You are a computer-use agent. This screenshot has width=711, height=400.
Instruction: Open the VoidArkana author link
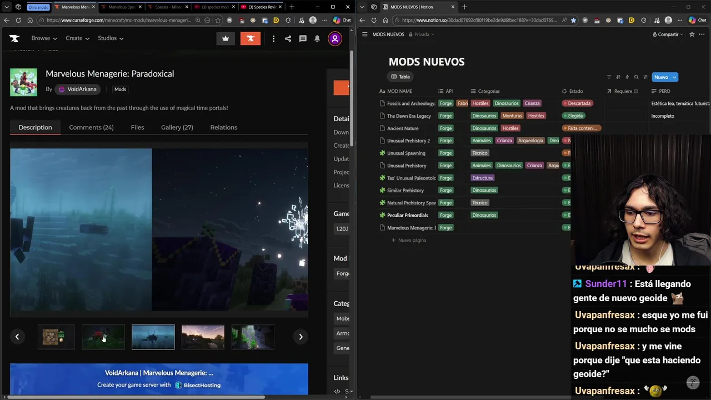point(78,89)
